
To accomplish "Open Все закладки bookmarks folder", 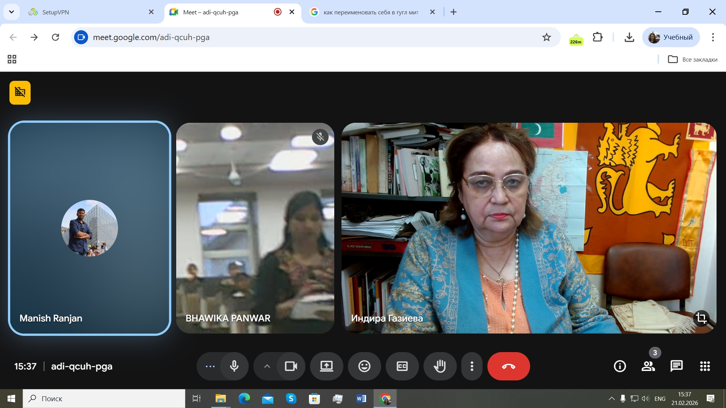I will pyautogui.click(x=693, y=59).
